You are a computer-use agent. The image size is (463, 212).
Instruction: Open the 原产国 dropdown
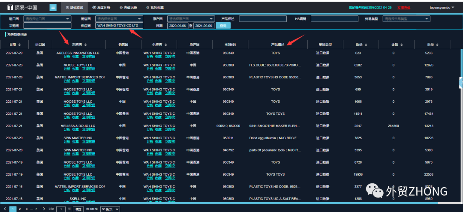(191, 19)
